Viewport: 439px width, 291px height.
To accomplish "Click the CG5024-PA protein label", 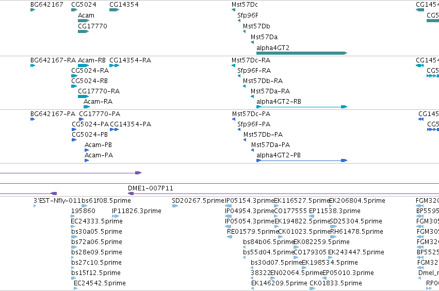I will click(90, 124).
